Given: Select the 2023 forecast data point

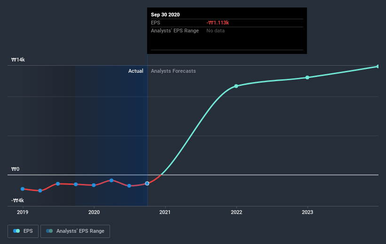Looking at the screenshot, I should [307, 77].
